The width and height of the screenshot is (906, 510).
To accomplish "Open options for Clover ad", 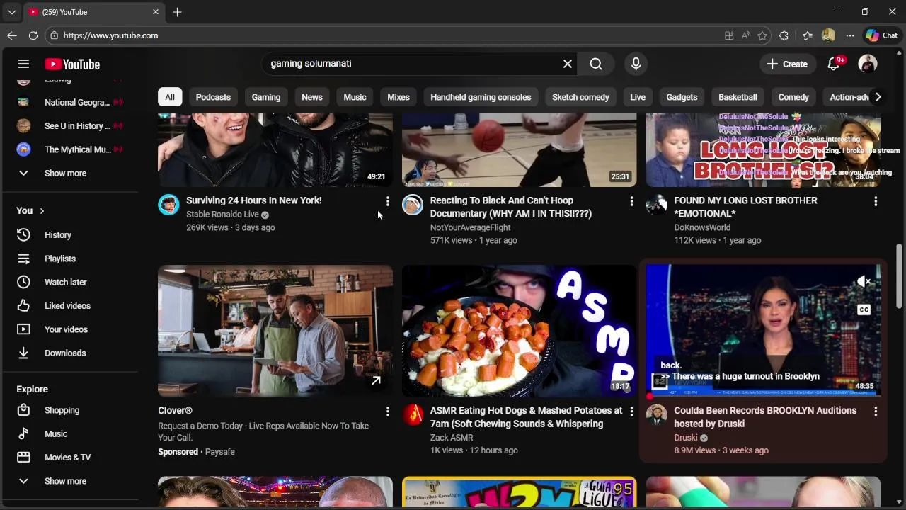I will [387, 411].
